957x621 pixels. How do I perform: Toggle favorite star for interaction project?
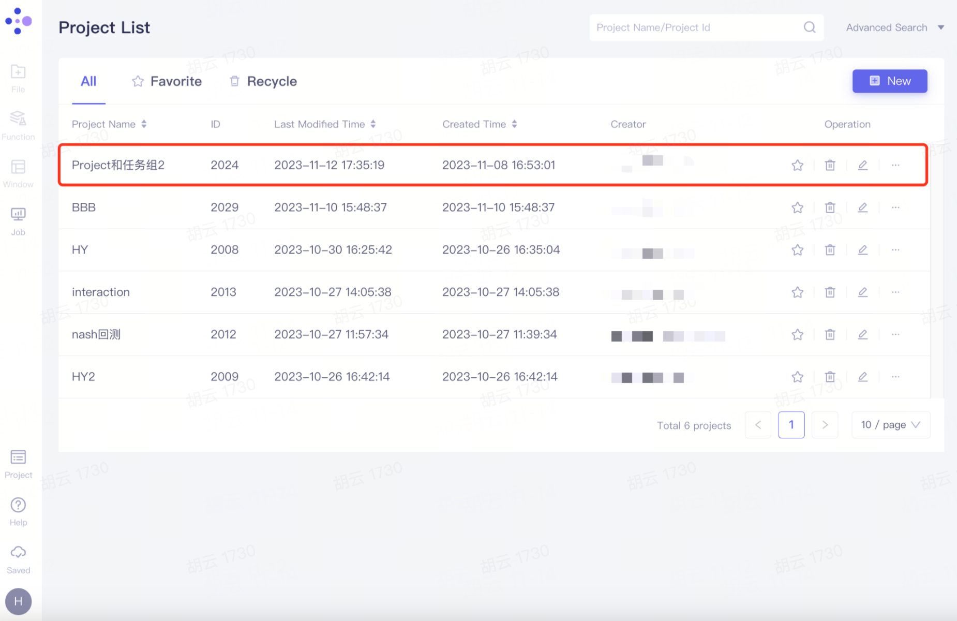[797, 292]
